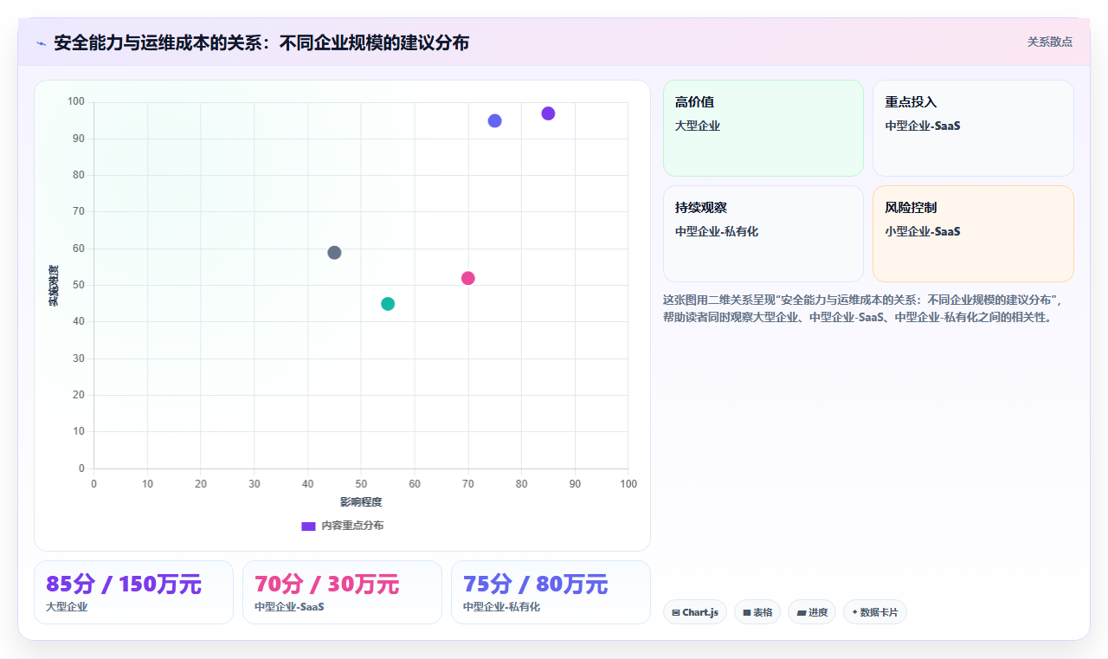1108x659 pixels.
Task: Click the chart title 安全能力与运维成本的关系
Action: [261, 42]
